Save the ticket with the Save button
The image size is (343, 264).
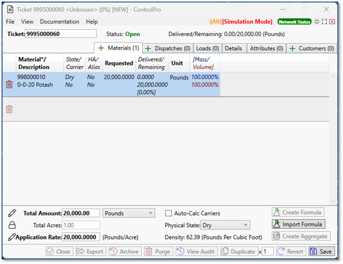click(x=322, y=252)
